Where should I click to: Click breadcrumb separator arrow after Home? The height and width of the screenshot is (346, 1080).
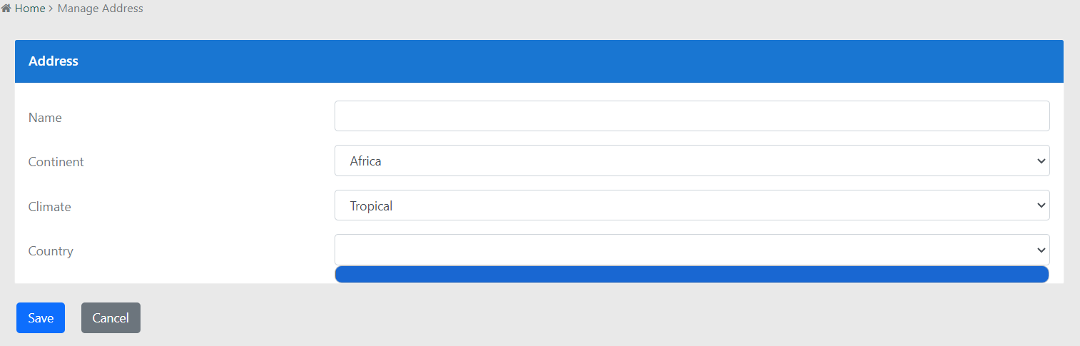[x=51, y=9]
